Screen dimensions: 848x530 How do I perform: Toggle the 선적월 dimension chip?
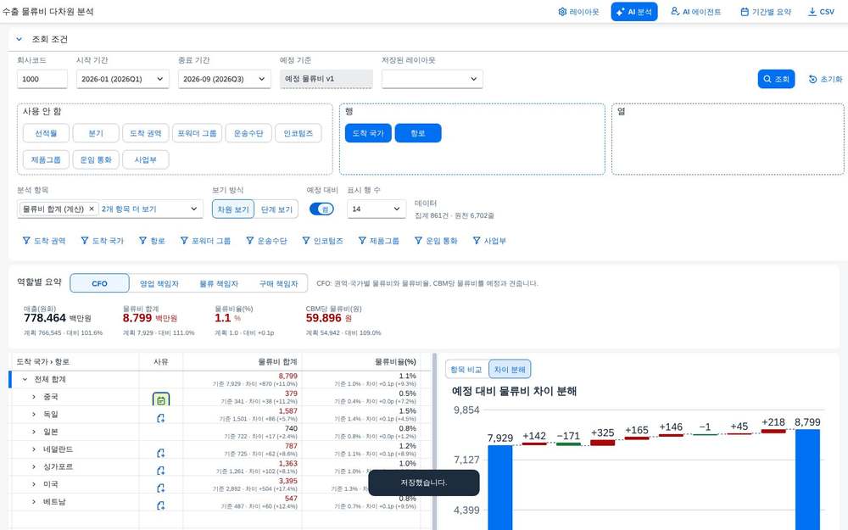(46, 133)
